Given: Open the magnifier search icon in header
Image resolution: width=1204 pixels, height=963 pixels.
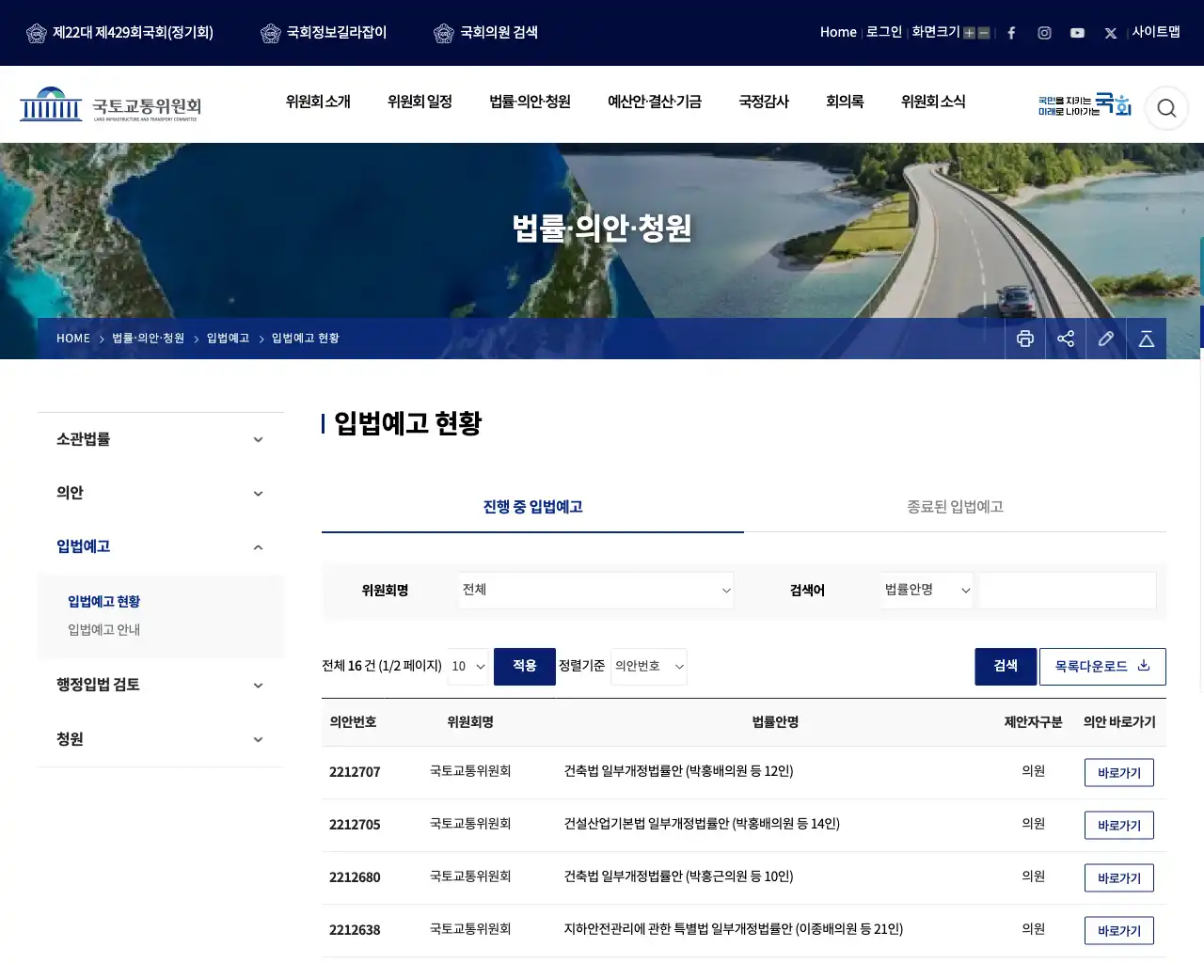Looking at the screenshot, I should pyautogui.click(x=1166, y=108).
